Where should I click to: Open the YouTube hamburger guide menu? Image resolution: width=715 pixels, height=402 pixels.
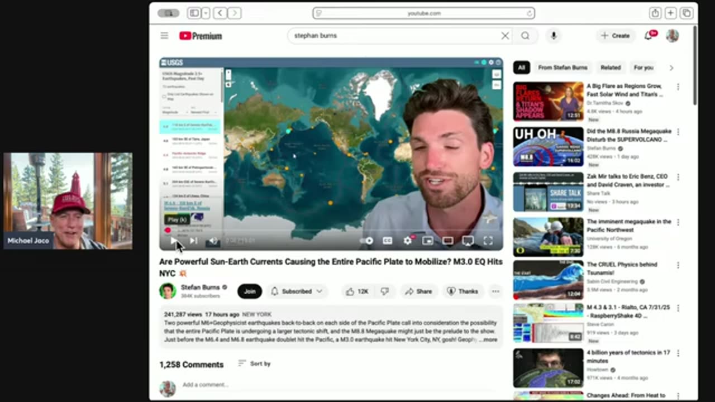(x=164, y=36)
